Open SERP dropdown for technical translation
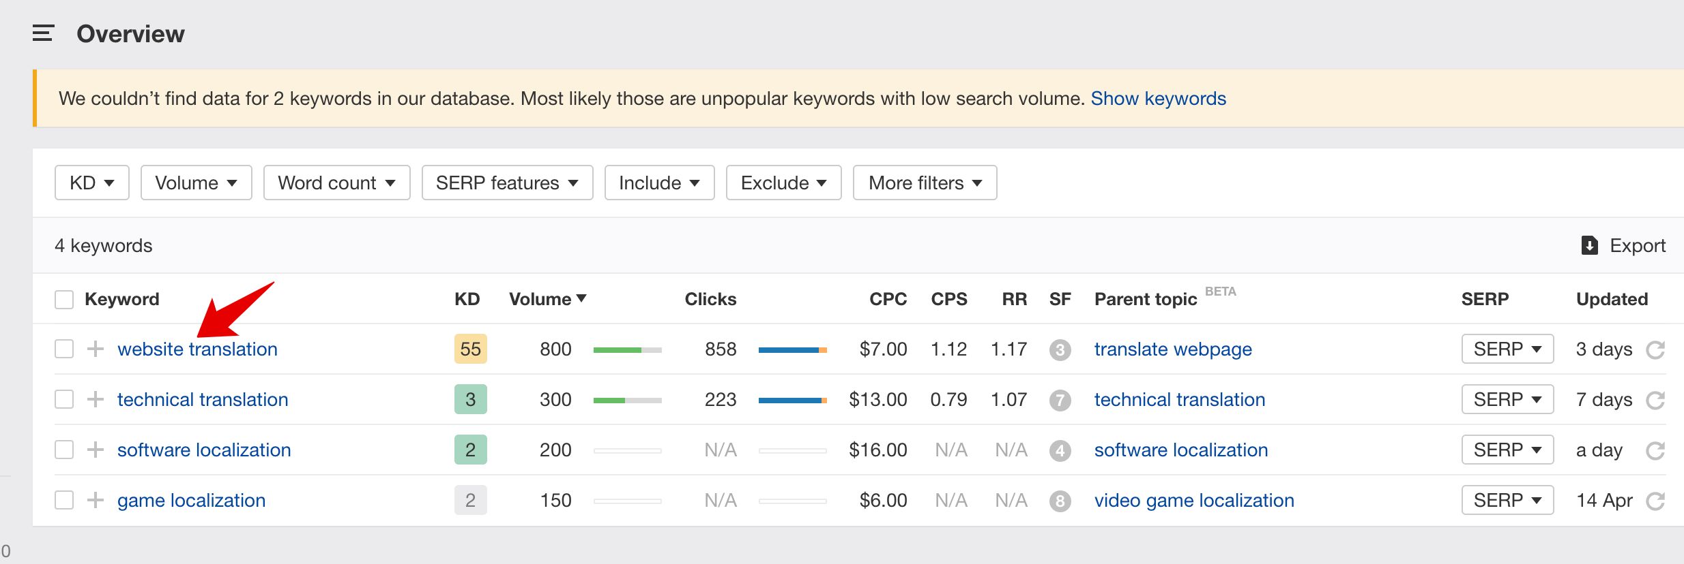Image resolution: width=1684 pixels, height=564 pixels. pos(1508,399)
